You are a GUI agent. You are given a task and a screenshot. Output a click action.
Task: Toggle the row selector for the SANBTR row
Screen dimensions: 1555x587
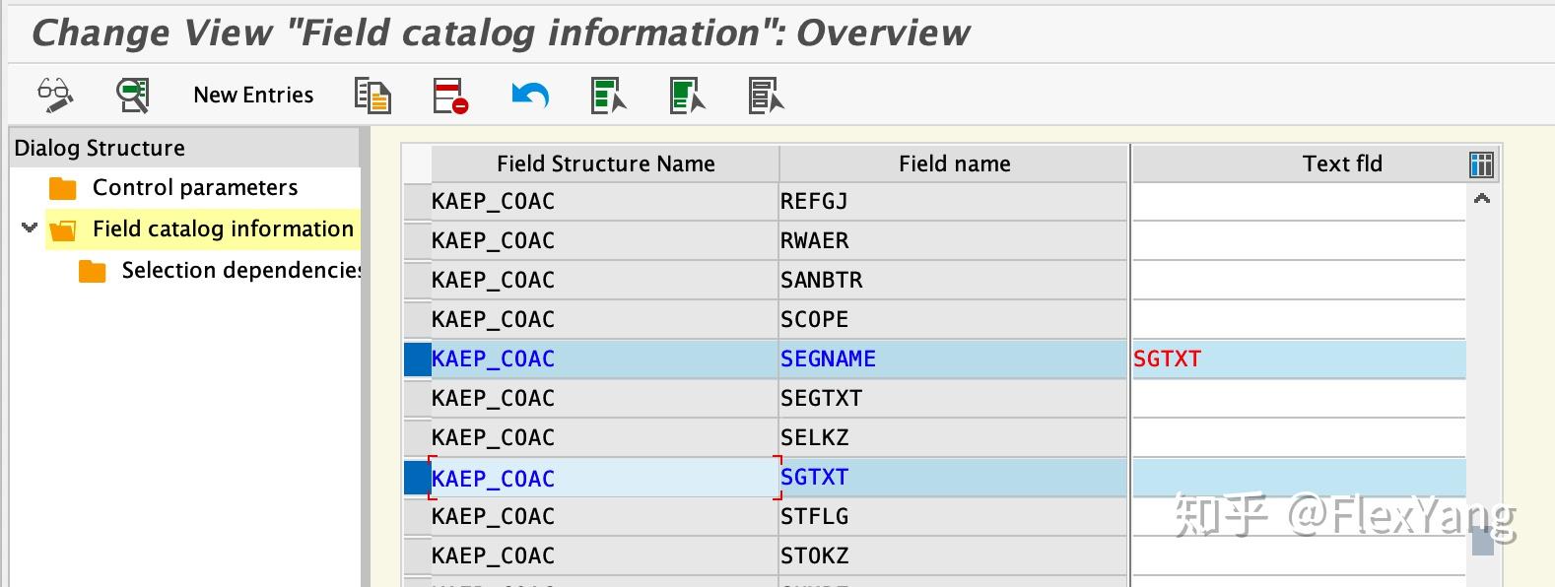pyautogui.click(x=418, y=280)
